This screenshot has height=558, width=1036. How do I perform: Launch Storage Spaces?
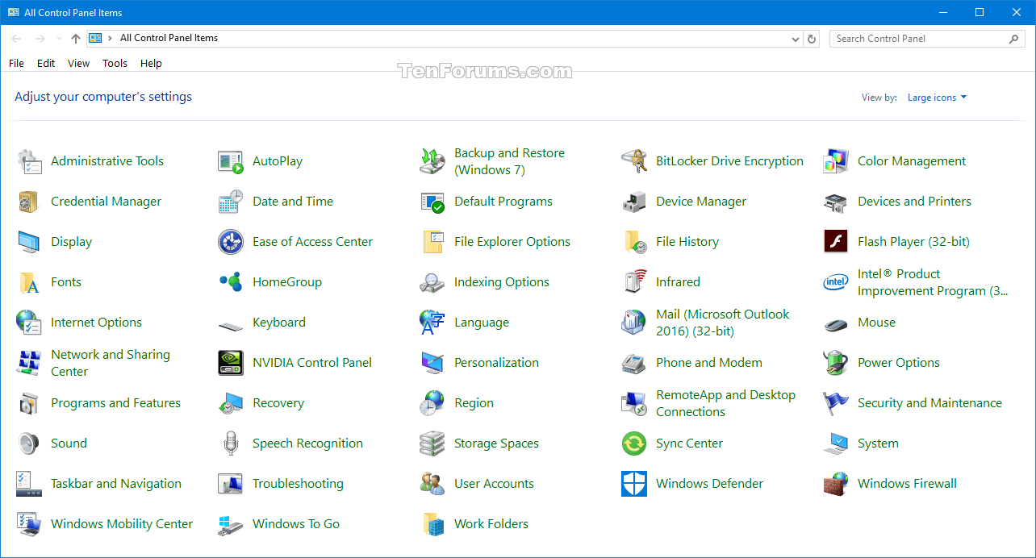(496, 443)
